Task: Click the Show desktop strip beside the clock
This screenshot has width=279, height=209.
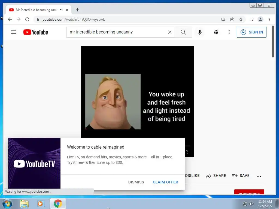Action: point(277,204)
